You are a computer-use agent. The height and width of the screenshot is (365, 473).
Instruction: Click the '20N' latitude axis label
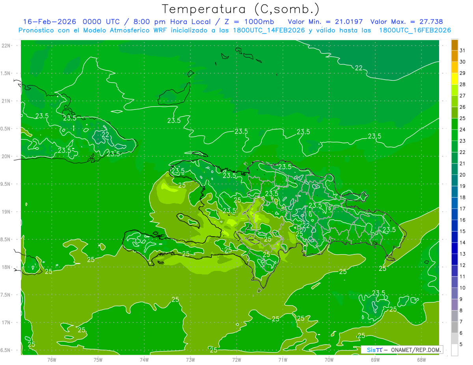coord(6,156)
